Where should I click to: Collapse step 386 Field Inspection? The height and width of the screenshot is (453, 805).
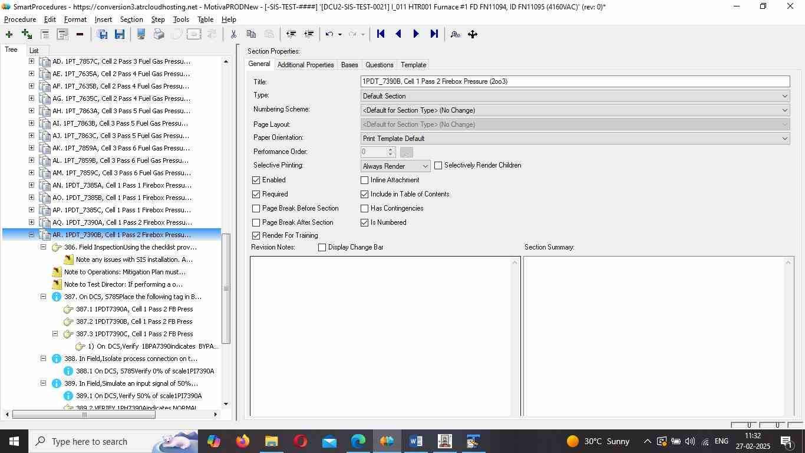coord(43,247)
